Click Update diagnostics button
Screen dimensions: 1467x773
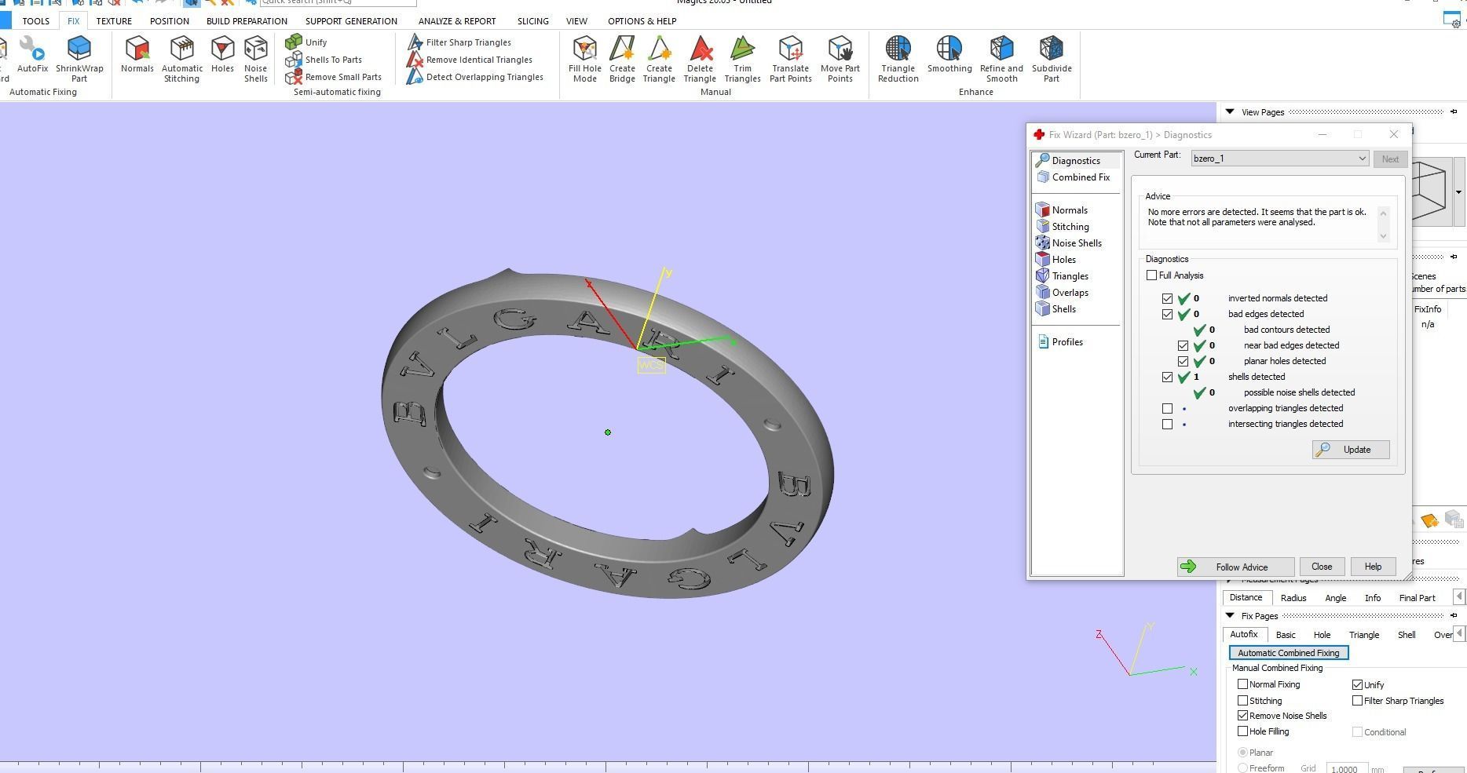coord(1351,450)
